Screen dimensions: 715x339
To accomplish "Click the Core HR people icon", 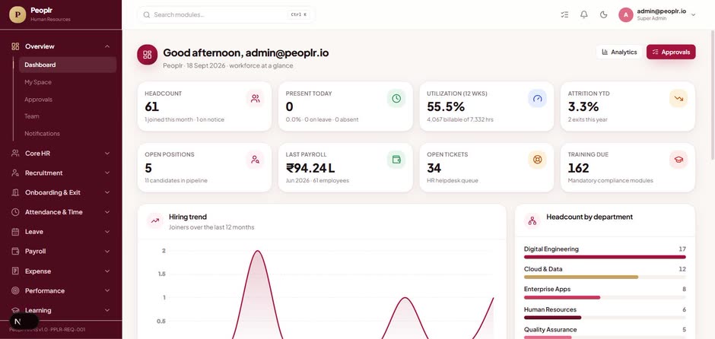I will (x=15, y=154).
